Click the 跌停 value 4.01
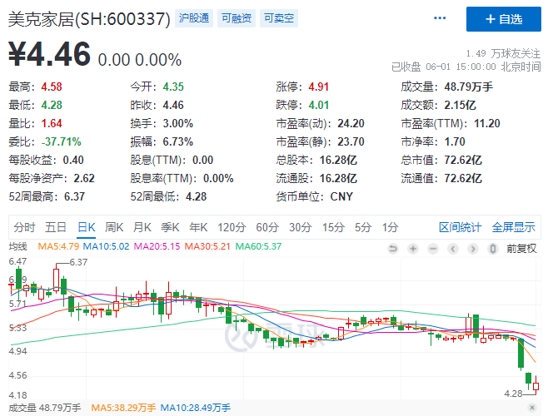Screen dimensions: 548x416 pyautogui.click(x=319, y=105)
